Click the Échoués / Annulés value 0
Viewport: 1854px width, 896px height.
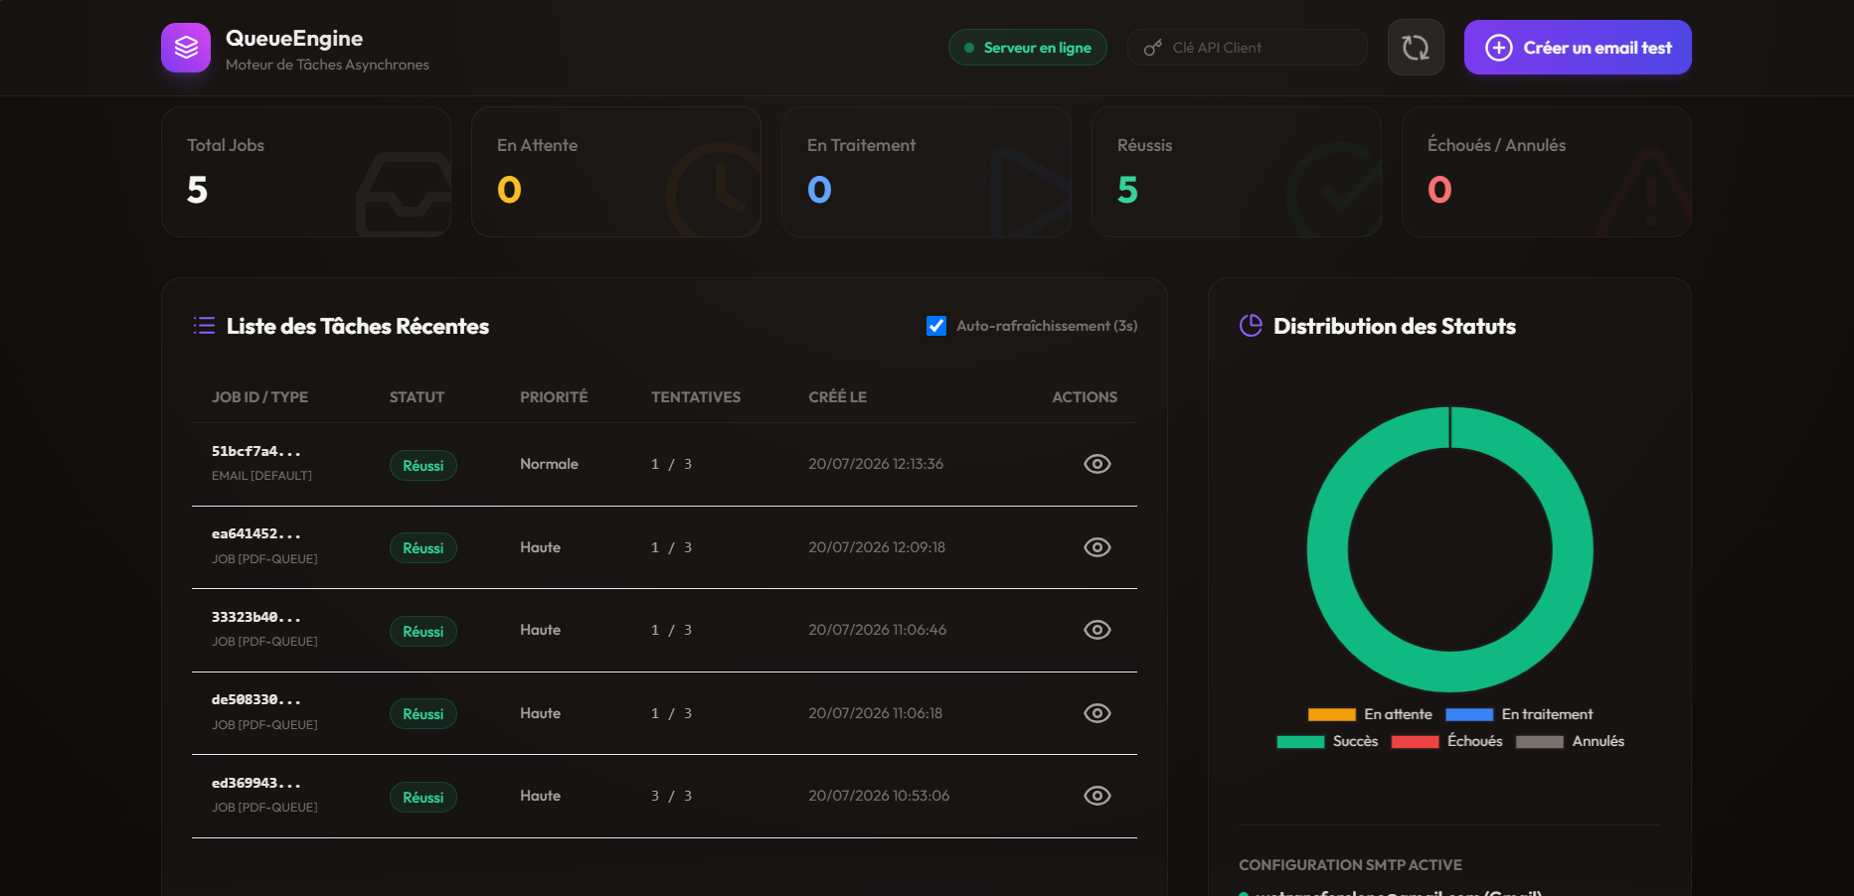1439,190
